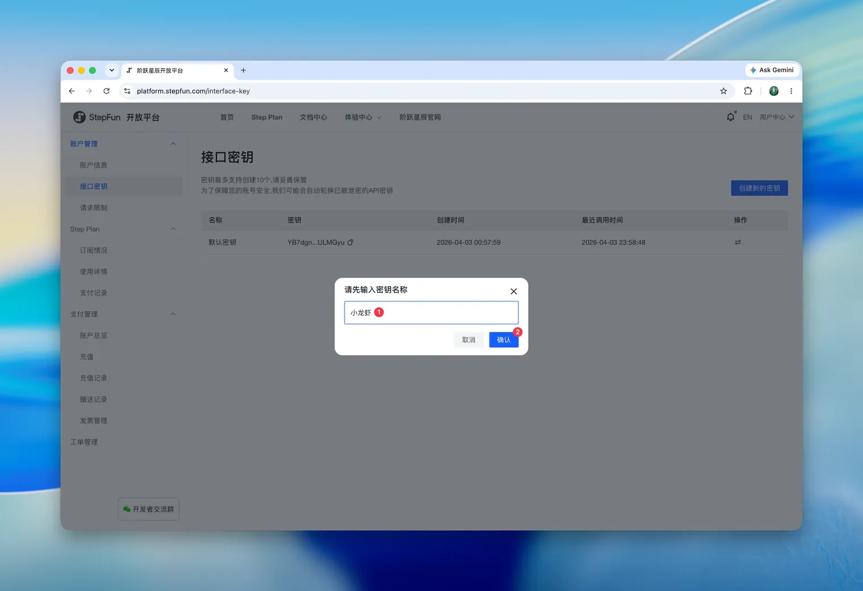Click the key name input field

click(x=431, y=313)
